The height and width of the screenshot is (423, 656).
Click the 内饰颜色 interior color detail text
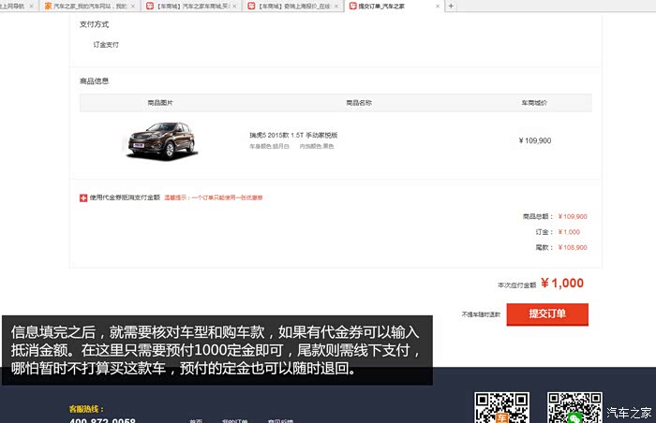click(317, 146)
